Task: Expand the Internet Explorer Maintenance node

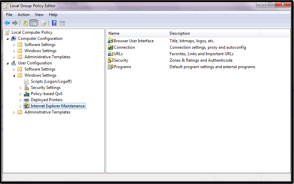Action: click(21, 106)
